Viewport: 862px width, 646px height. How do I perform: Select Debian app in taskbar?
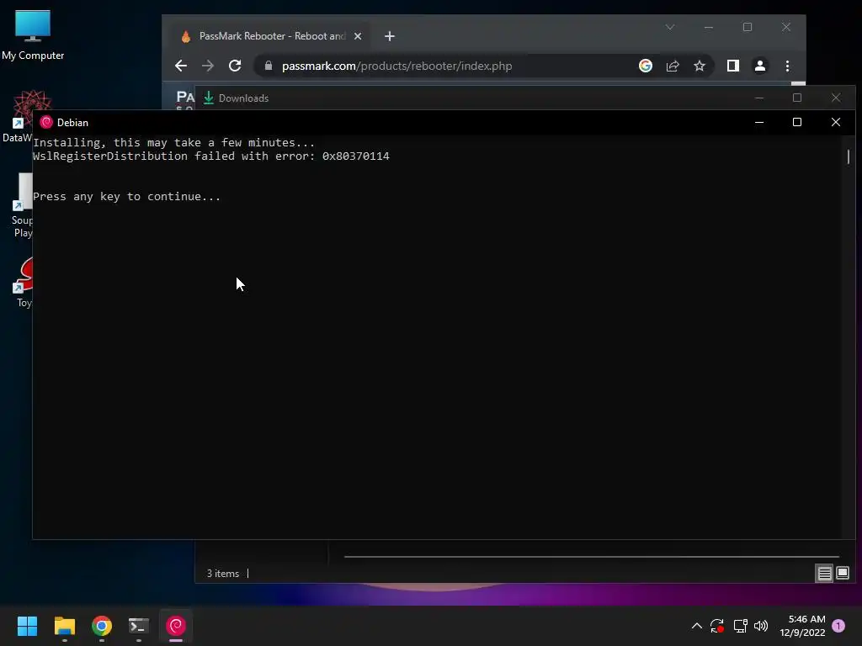click(x=176, y=626)
